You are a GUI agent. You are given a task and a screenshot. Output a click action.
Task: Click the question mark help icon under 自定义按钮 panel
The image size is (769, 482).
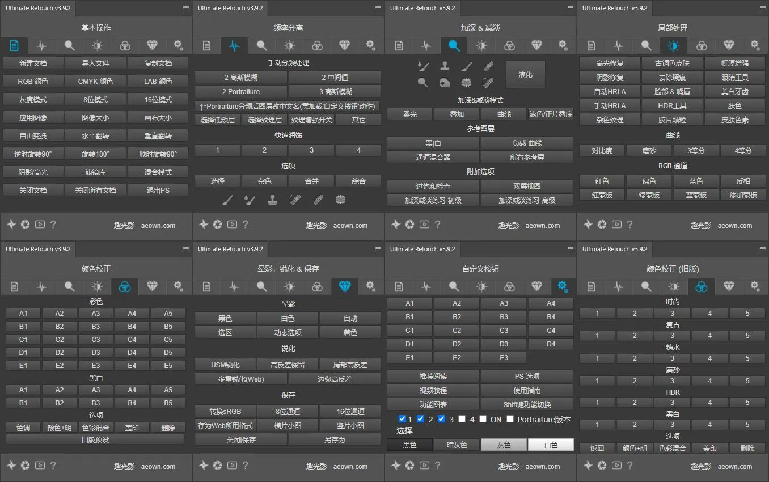click(437, 466)
